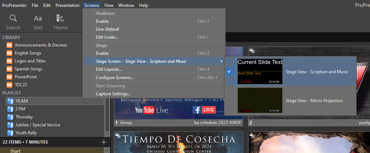Open the Theme picker

coord(60,22)
